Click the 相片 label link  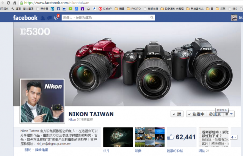coord(106,151)
